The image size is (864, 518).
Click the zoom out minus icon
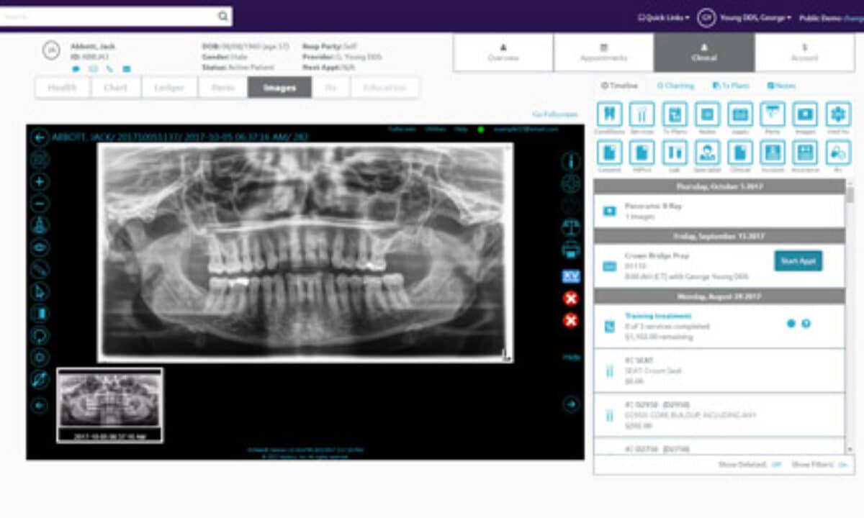[x=40, y=204]
